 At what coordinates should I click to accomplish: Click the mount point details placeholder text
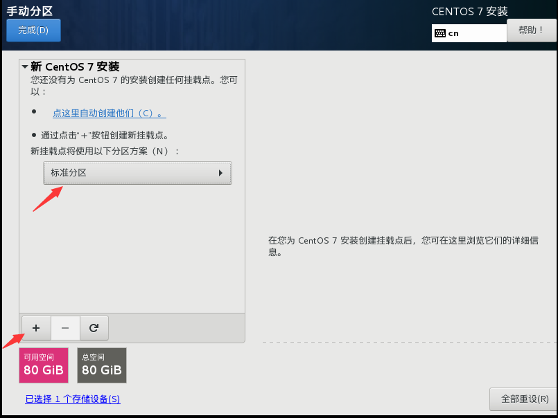pos(403,246)
